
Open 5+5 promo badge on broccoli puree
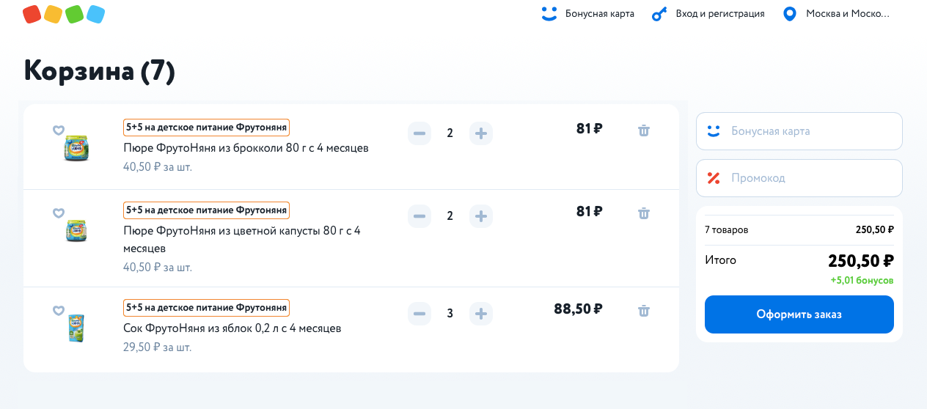point(206,128)
